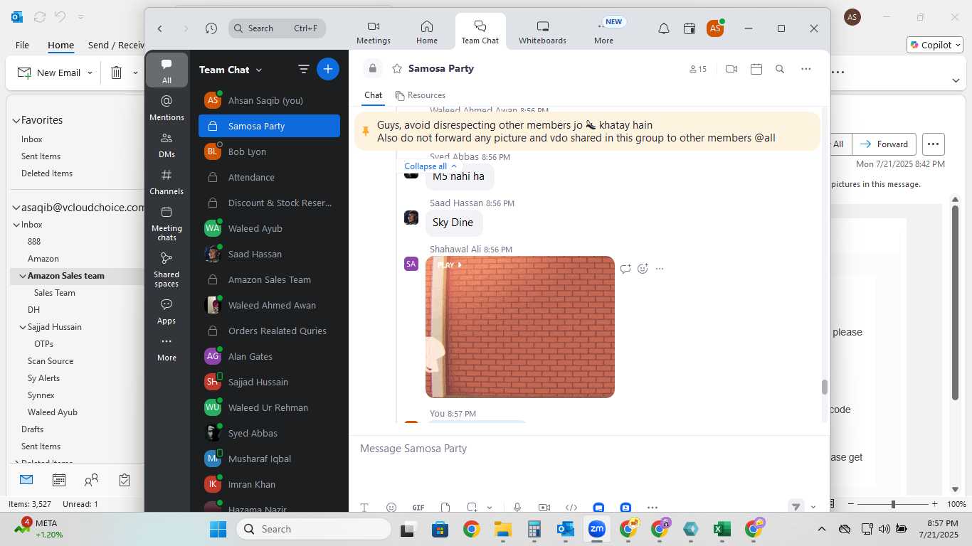Screen dimensions: 972x546
Task: Open Shared spaces in the Zoom sidebar
Action: 167,269
